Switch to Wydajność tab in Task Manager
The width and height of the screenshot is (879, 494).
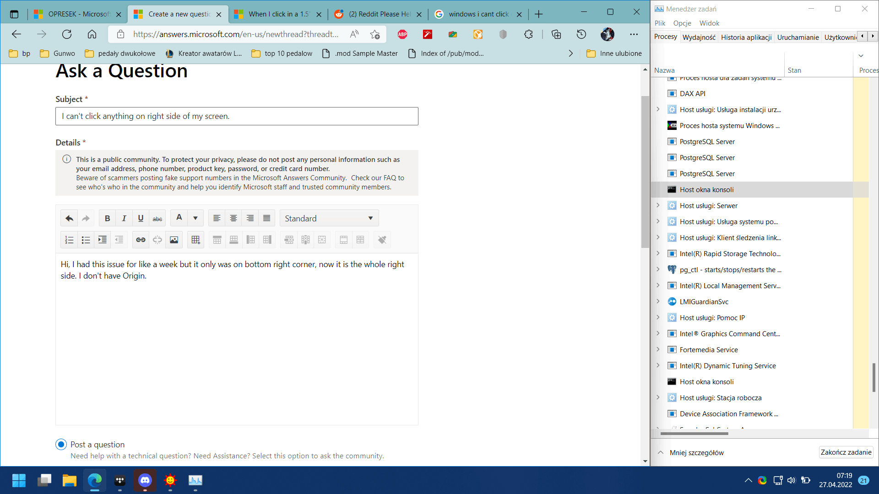click(x=699, y=37)
